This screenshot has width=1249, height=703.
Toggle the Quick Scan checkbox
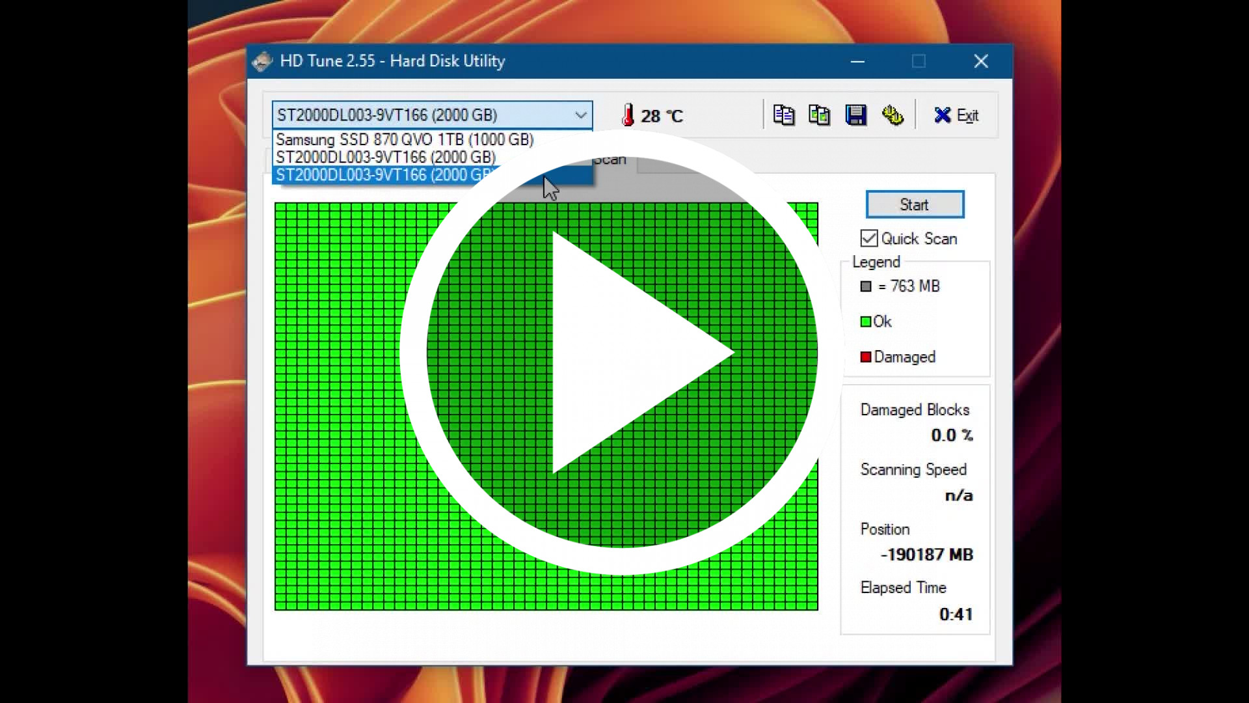869,238
